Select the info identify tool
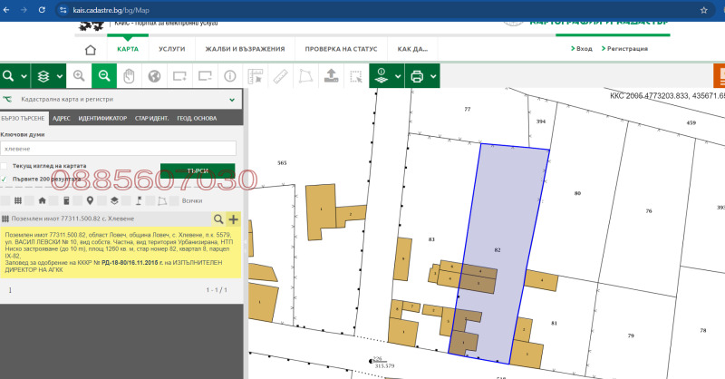Screen dimensions: 725x379 (x=229, y=76)
